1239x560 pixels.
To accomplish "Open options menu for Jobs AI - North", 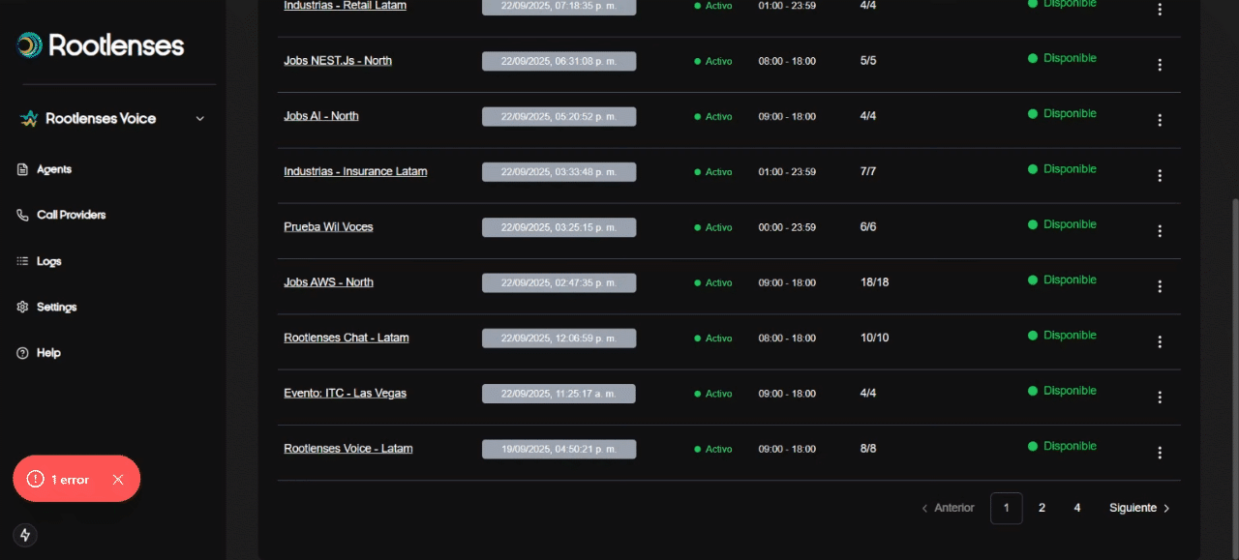I will pyautogui.click(x=1160, y=120).
